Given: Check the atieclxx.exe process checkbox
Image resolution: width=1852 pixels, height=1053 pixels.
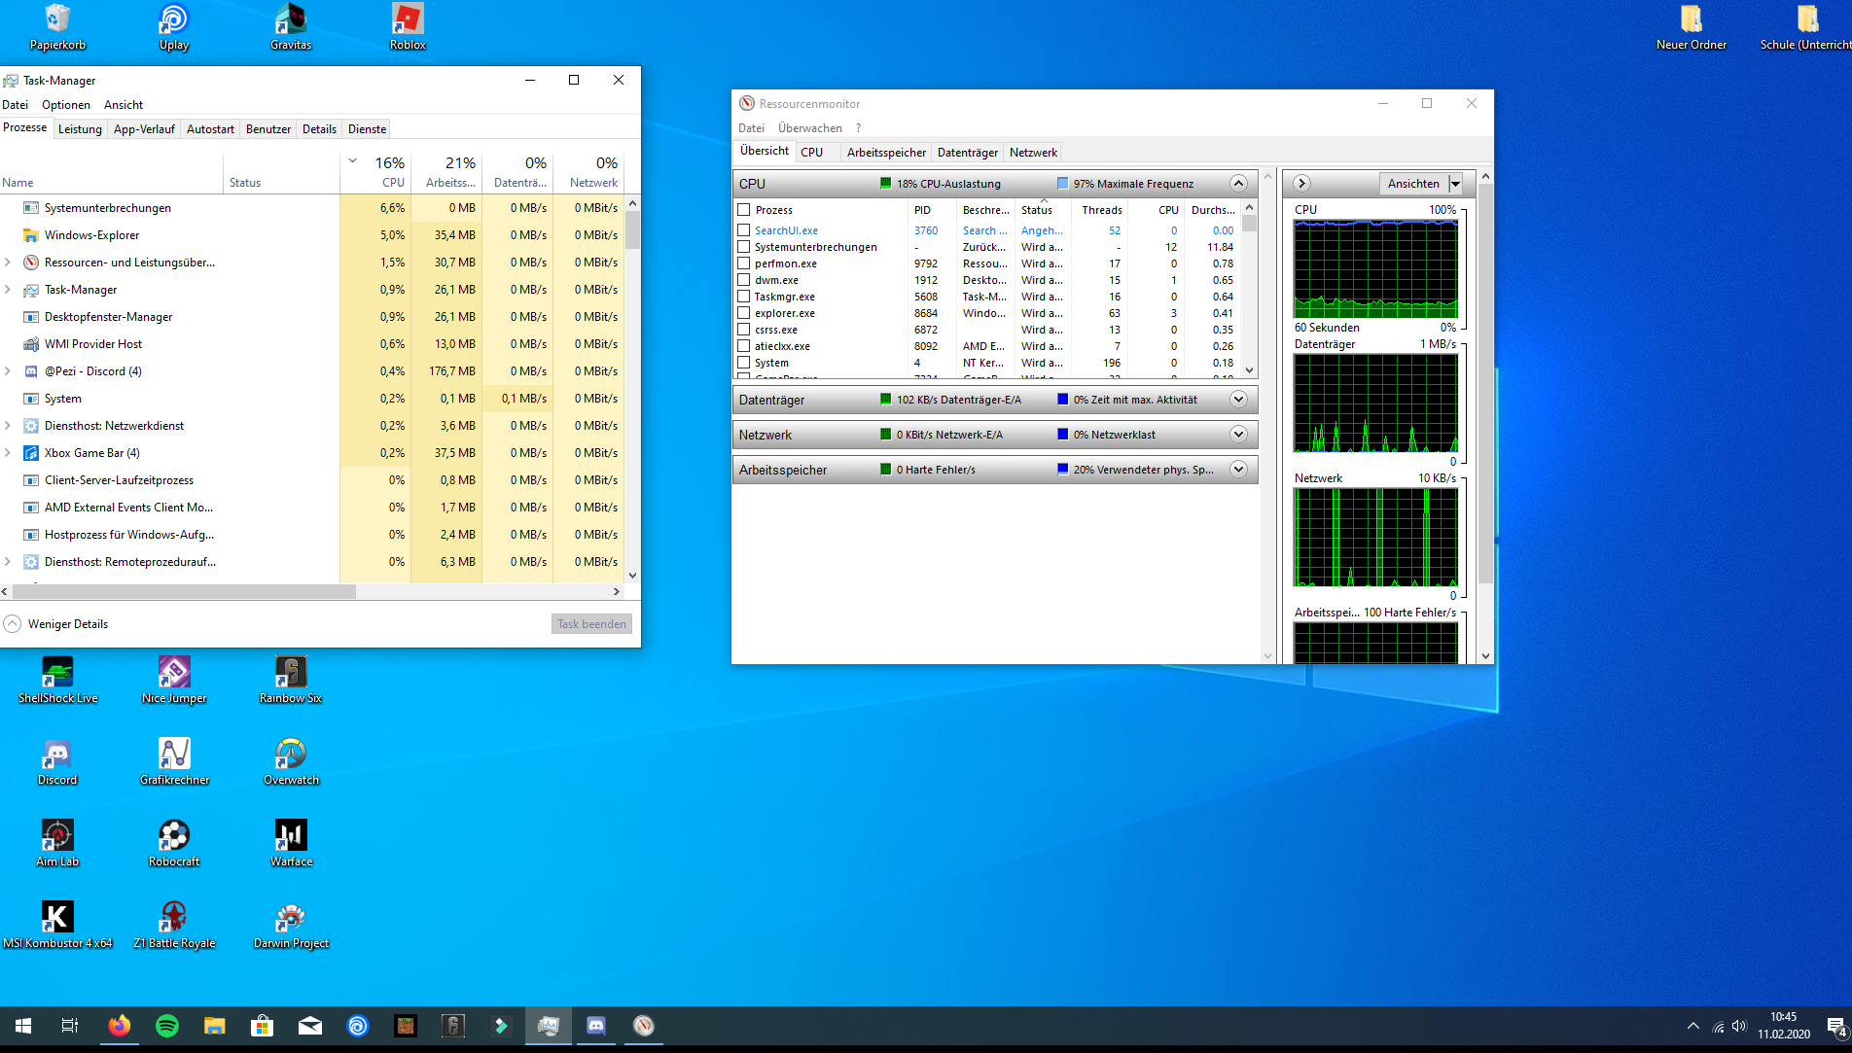Looking at the screenshot, I should (x=744, y=346).
